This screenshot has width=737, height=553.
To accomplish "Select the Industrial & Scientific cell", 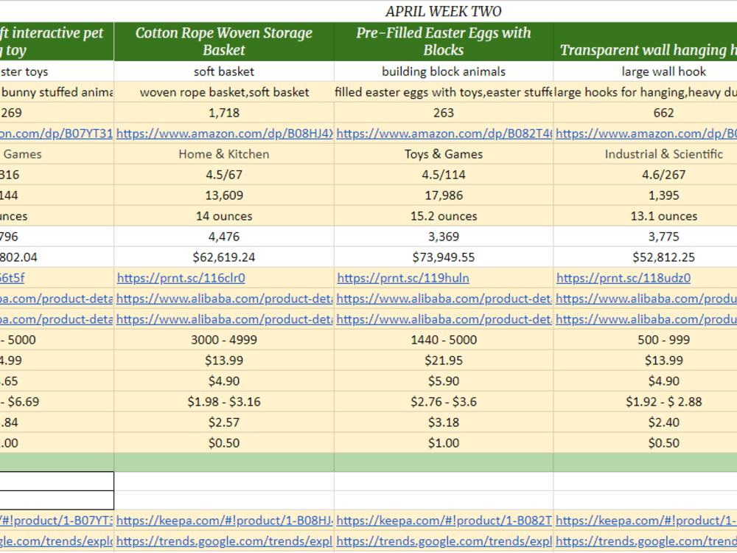I will coord(646,154).
